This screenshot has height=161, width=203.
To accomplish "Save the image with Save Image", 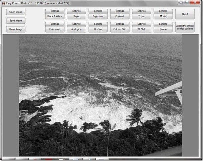I will pyautogui.click(x=16, y=21).
